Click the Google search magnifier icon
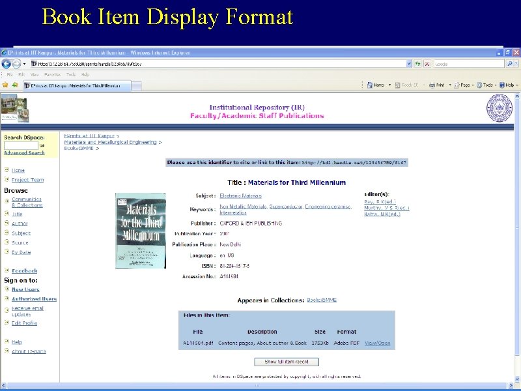 pyautogui.click(x=510, y=63)
